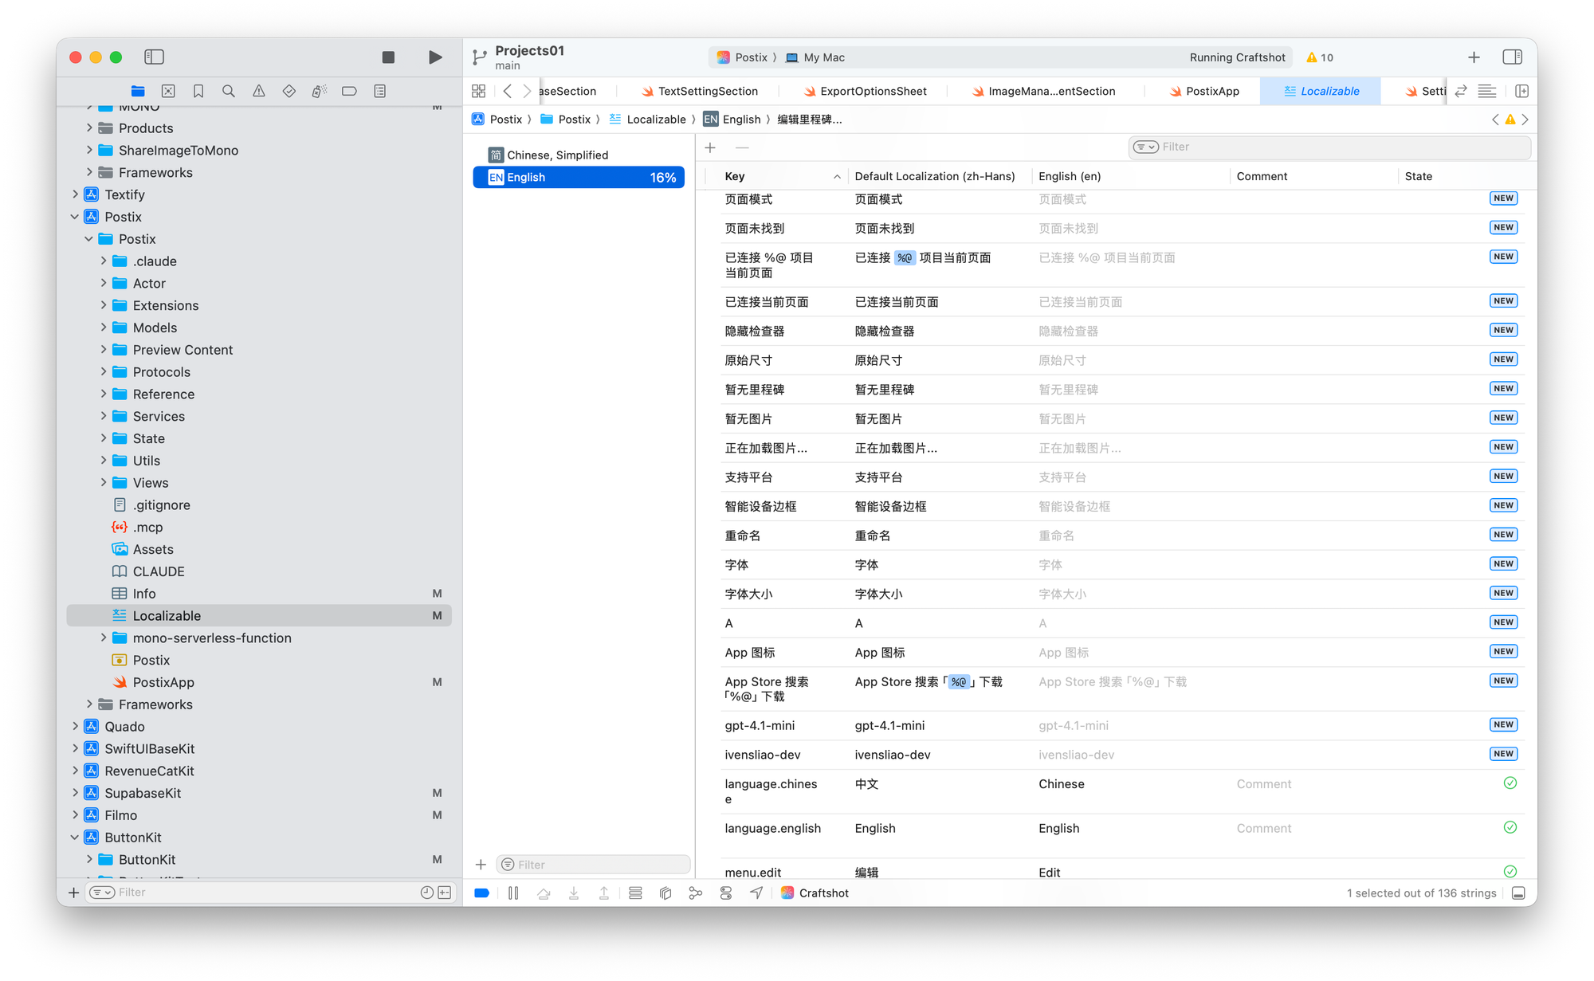Click the Debug Memory Graph icon
Image resolution: width=1594 pixels, height=981 pixels.
tap(696, 893)
